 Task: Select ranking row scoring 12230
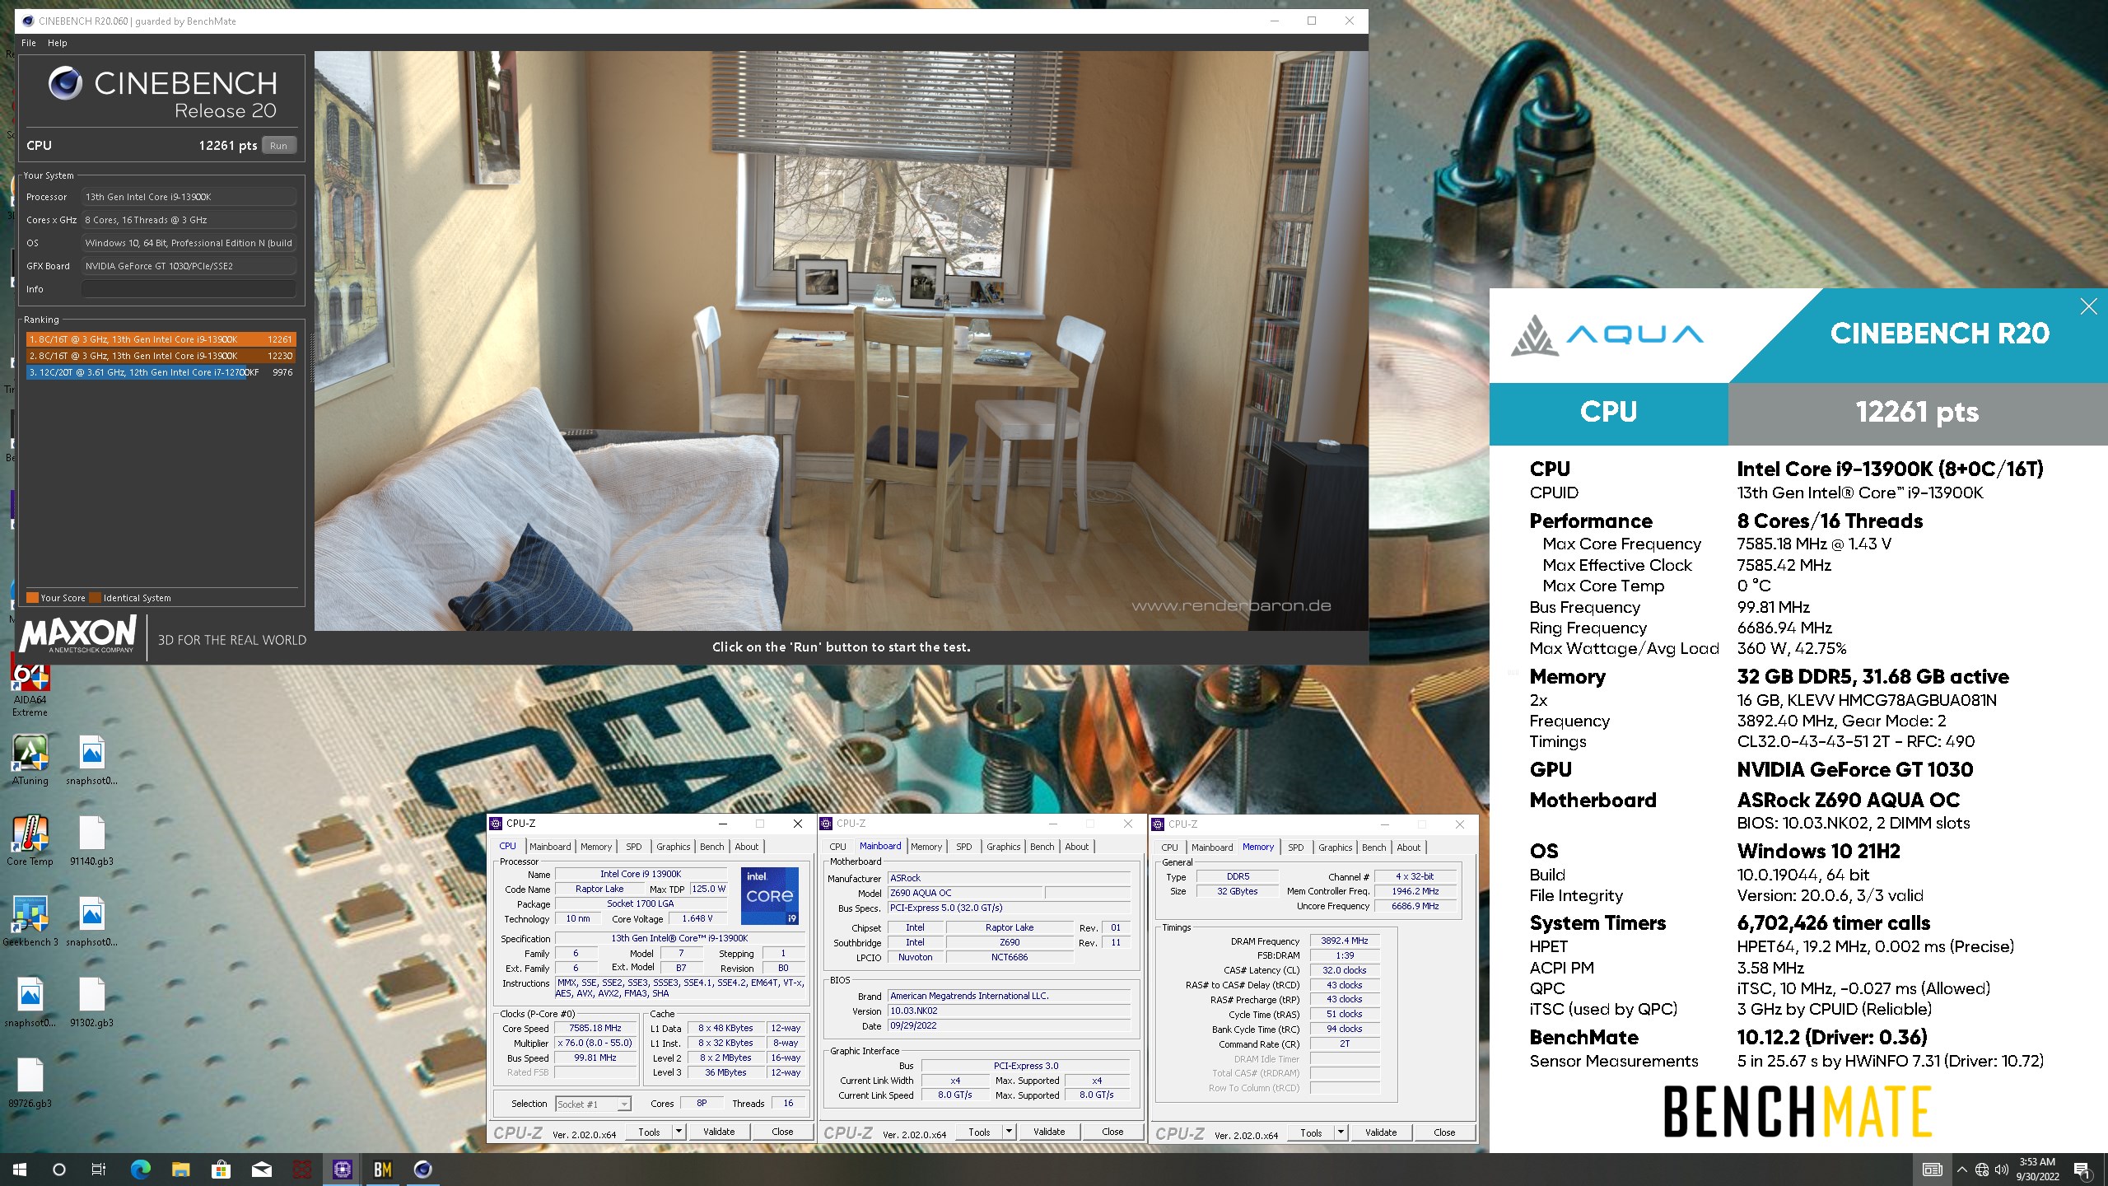pos(161,356)
